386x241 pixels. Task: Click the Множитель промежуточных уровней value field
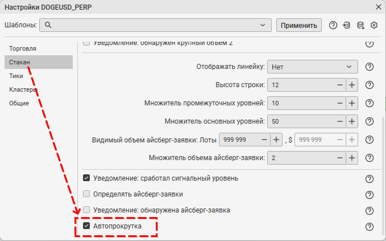point(301,103)
